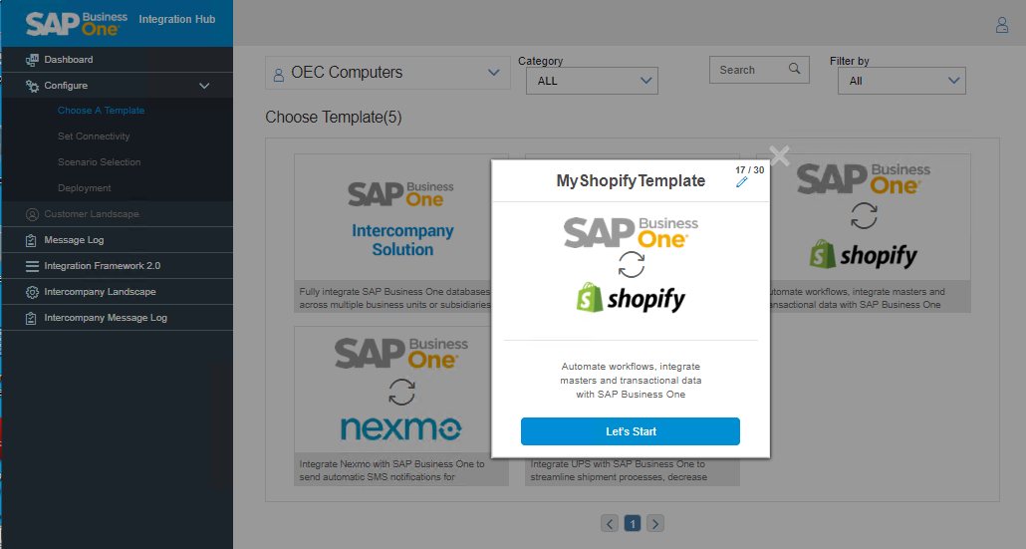Image resolution: width=1026 pixels, height=549 pixels.
Task: Click the user profile icon
Action: point(1002,25)
